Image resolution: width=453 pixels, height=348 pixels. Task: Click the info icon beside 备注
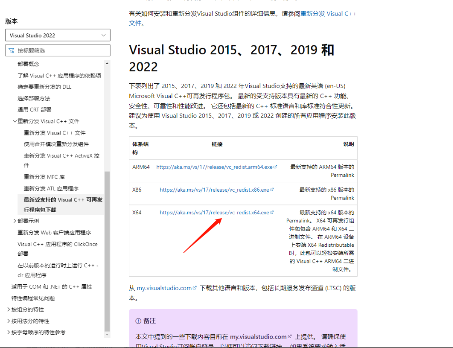138,321
